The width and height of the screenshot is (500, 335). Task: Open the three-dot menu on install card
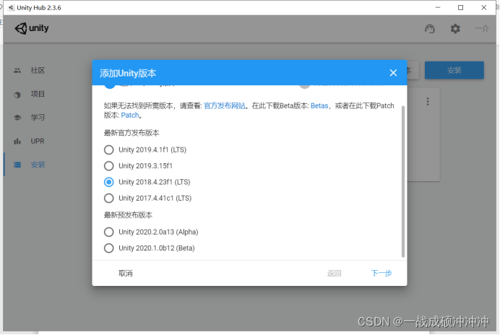pyautogui.click(x=428, y=102)
